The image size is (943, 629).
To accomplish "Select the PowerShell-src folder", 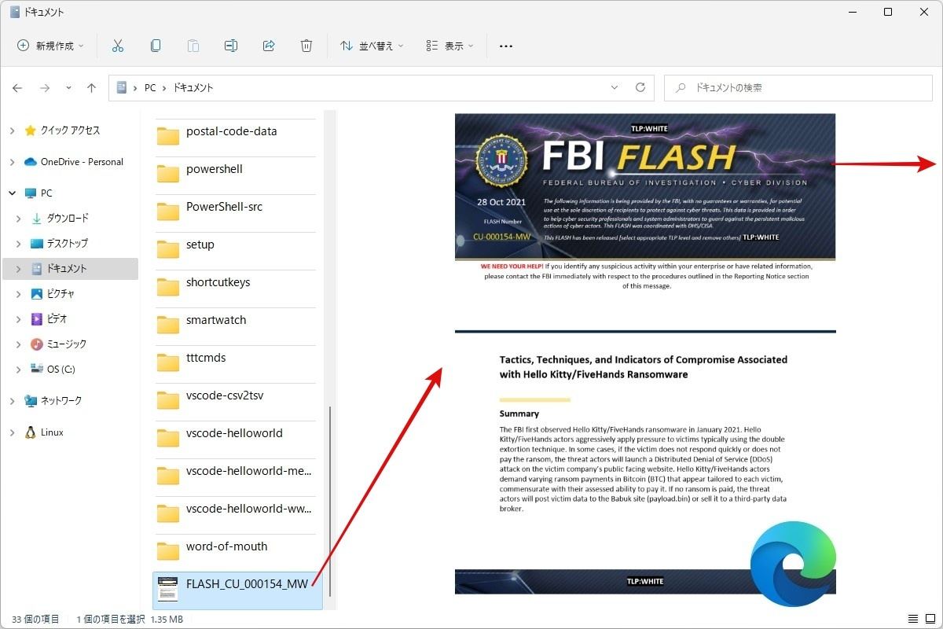I will pyautogui.click(x=235, y=211).
